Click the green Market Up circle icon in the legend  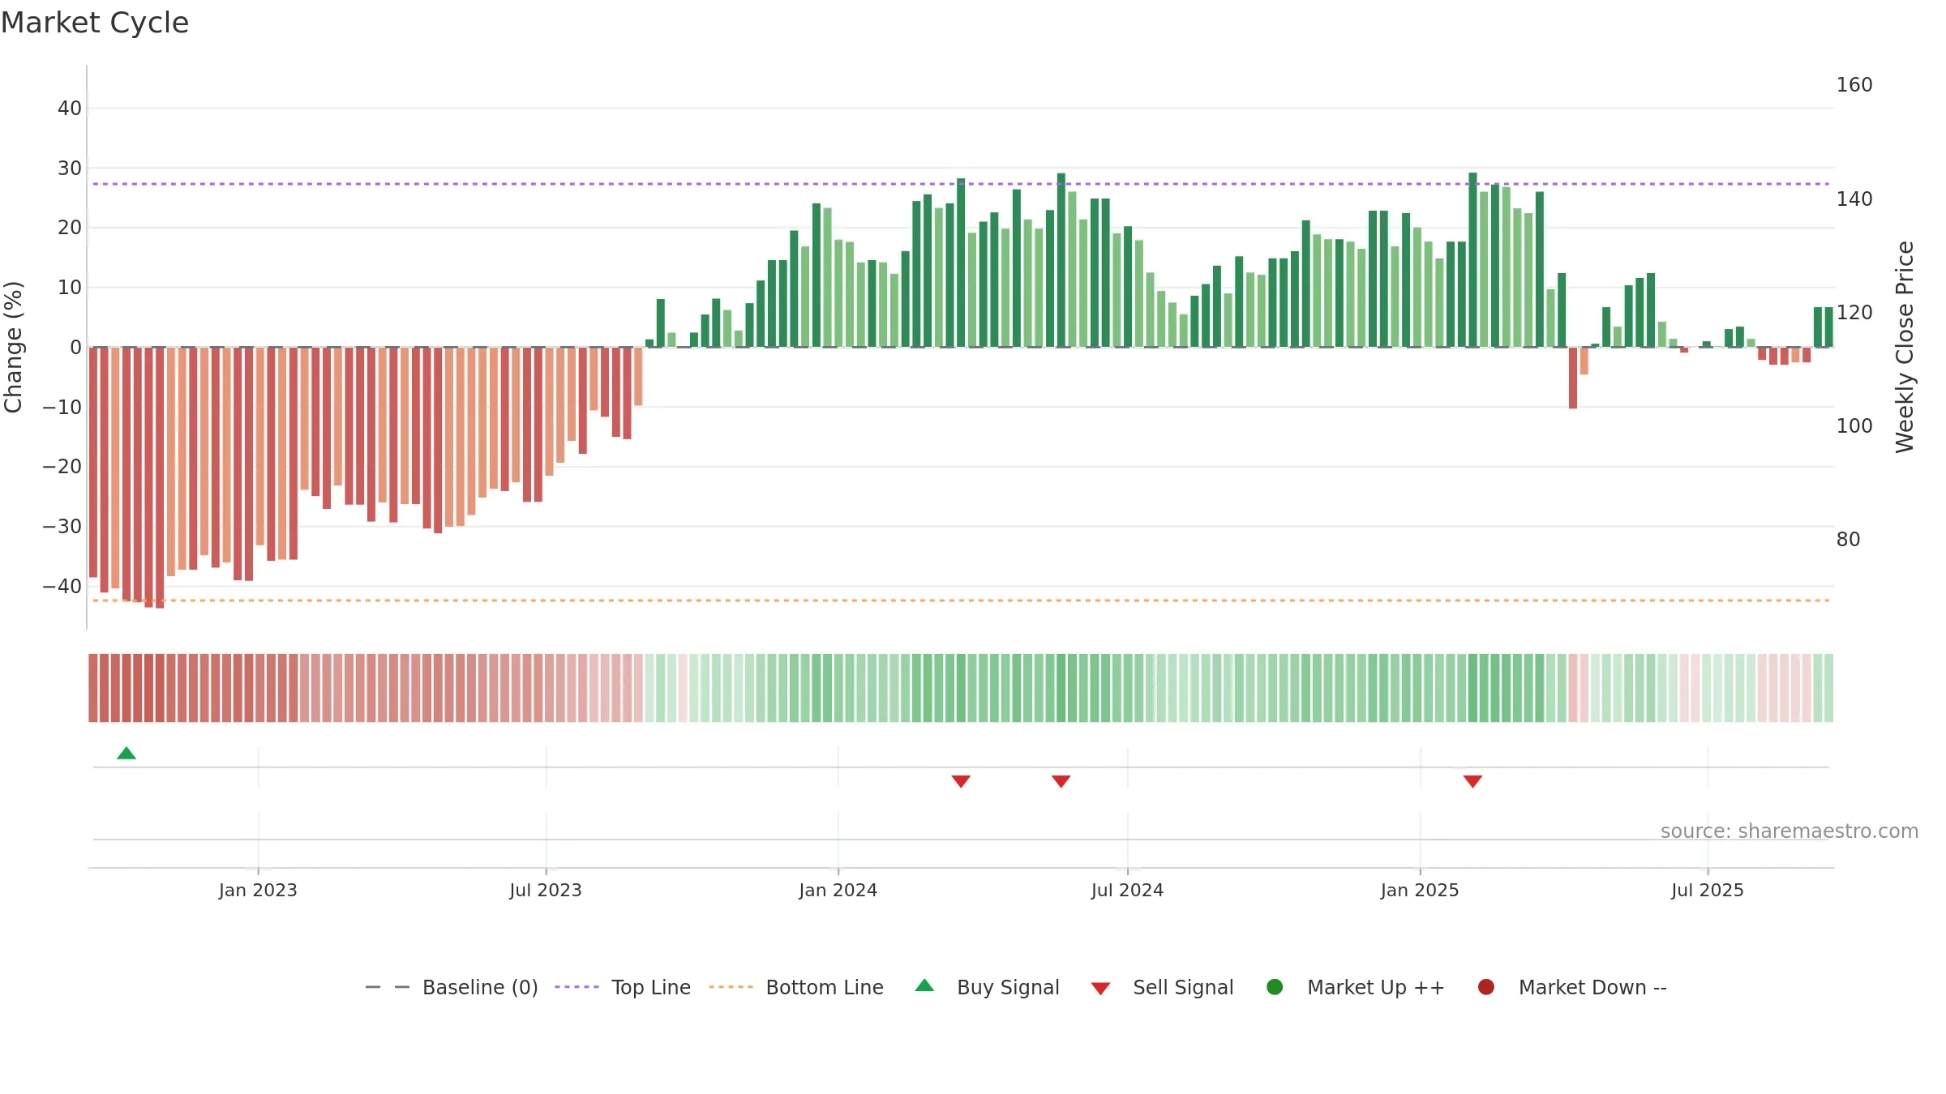pos(1275,987)
